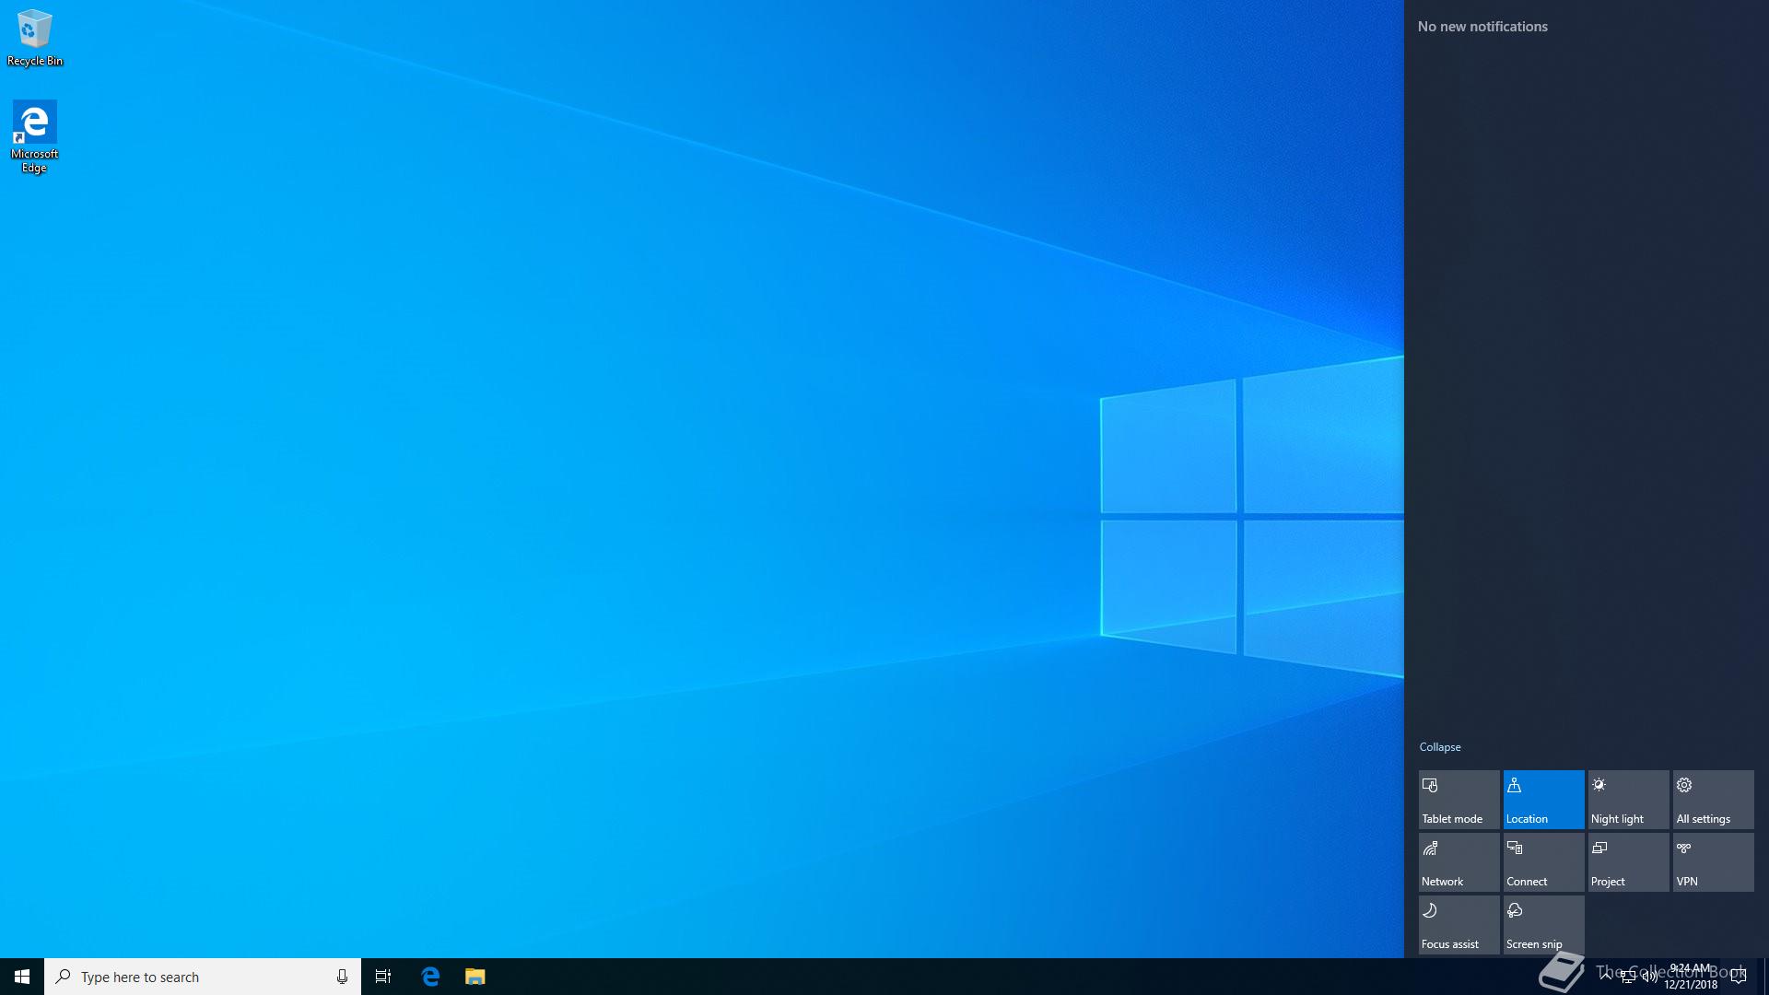Toggle Tablet mode quick action
The height and width of the screenshot is (995, 1769).
pyautogui.click(x=1459, y=800)
